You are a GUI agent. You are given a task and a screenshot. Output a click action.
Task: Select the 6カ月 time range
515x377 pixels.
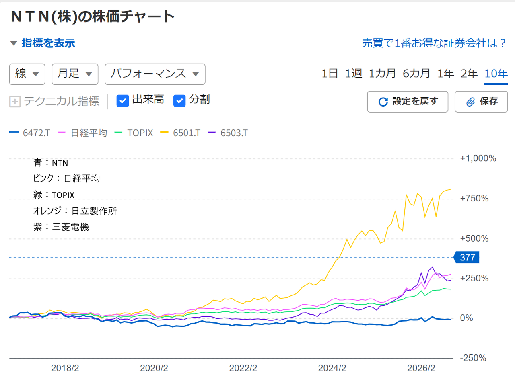click(x=416, y=74)
